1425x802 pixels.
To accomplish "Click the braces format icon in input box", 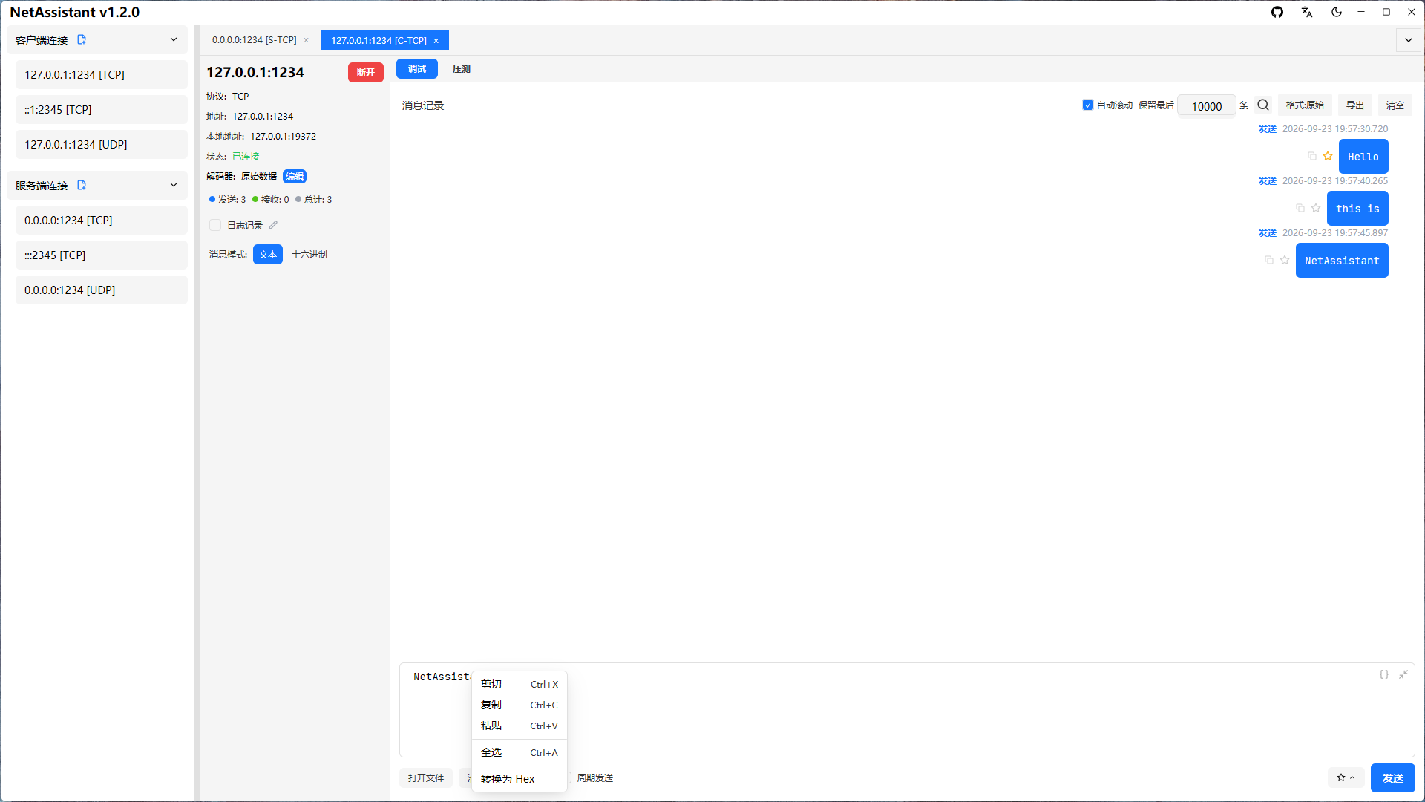I will [x=1384, y=674].
